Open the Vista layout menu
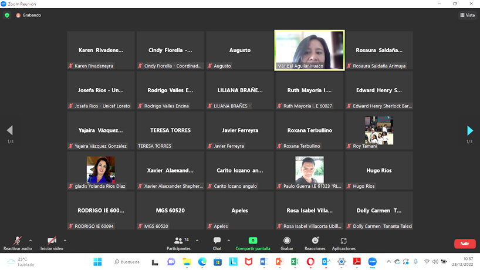Screen dimensions: 480x270 (x=467, y=15)
